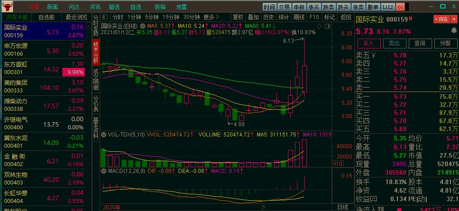This screenshot has width=459, height=211.
Task: Switch chart to 30分钟 period
Action: click(x=192, y=17)
